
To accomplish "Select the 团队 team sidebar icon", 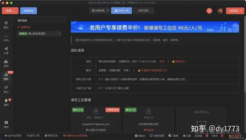I will tap(6, 77).
